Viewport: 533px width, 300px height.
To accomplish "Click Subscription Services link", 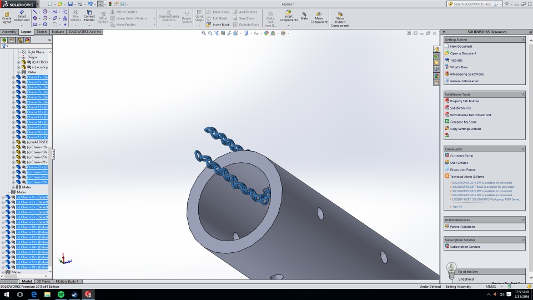I will click(x=465, y=247).
